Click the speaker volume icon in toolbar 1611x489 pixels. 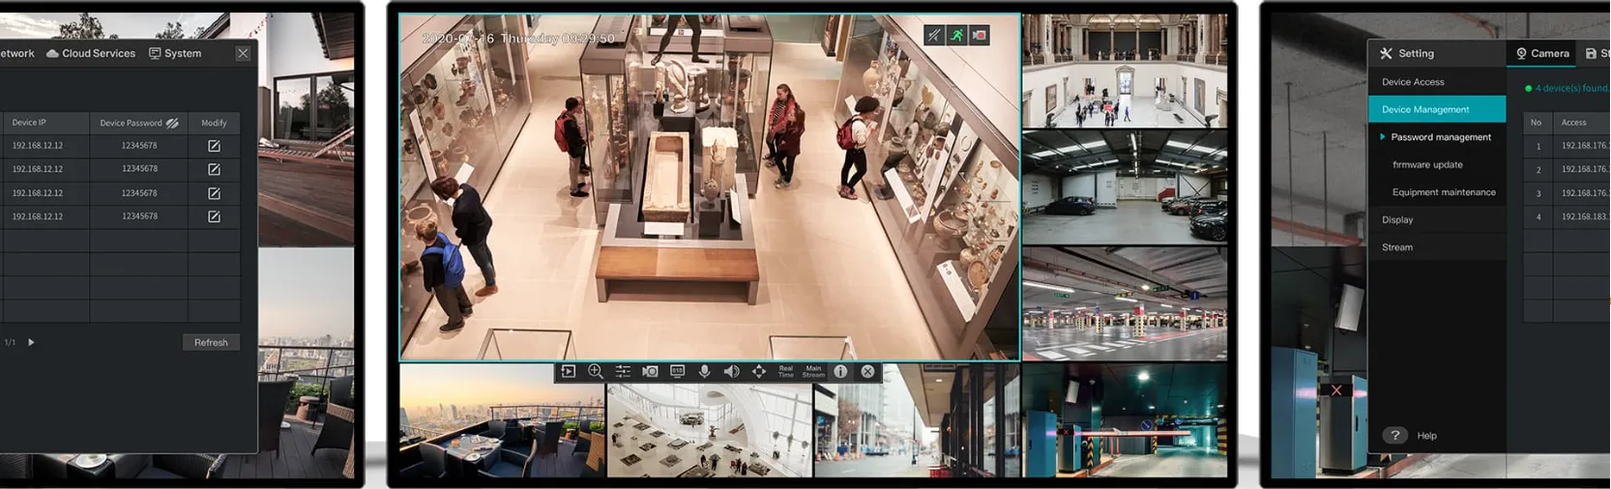click(731, 372)
